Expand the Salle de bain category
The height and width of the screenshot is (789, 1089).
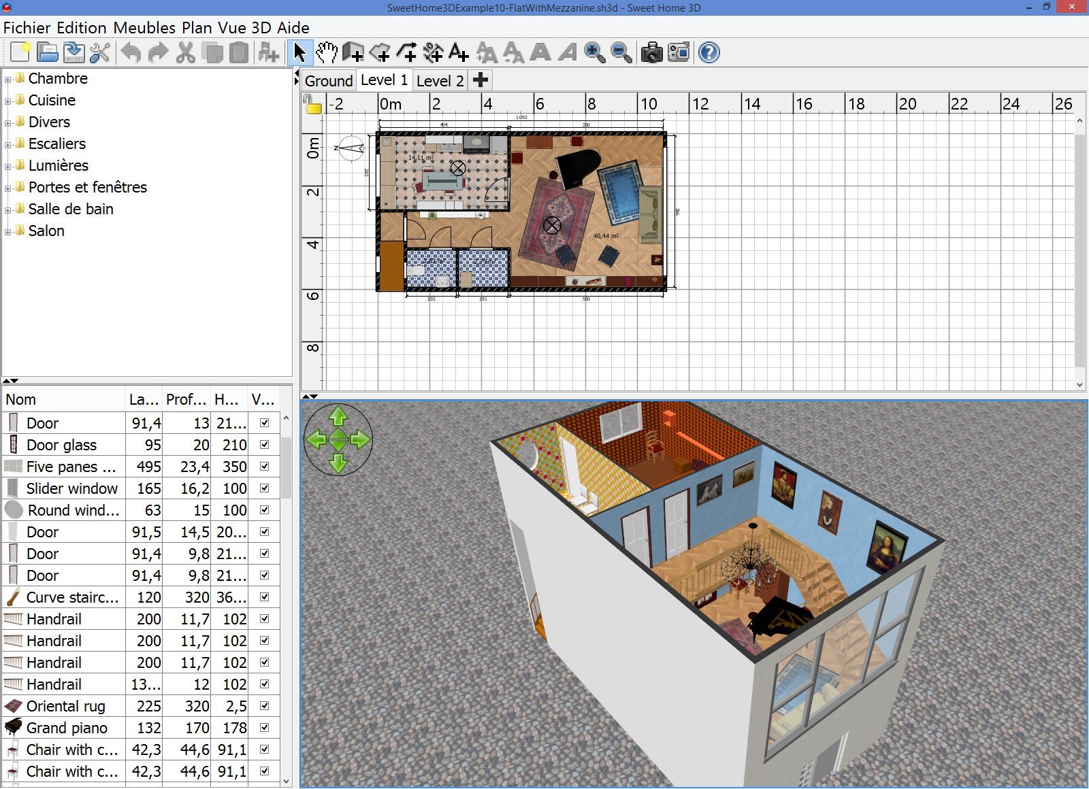(8, 209)
